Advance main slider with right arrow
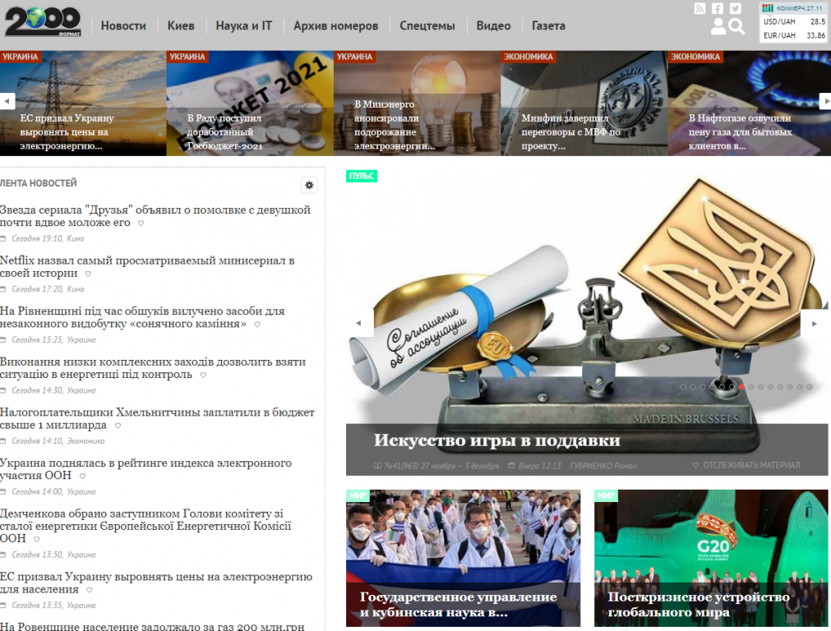Screen dimensions: 831x631 (x=814, y=324)
